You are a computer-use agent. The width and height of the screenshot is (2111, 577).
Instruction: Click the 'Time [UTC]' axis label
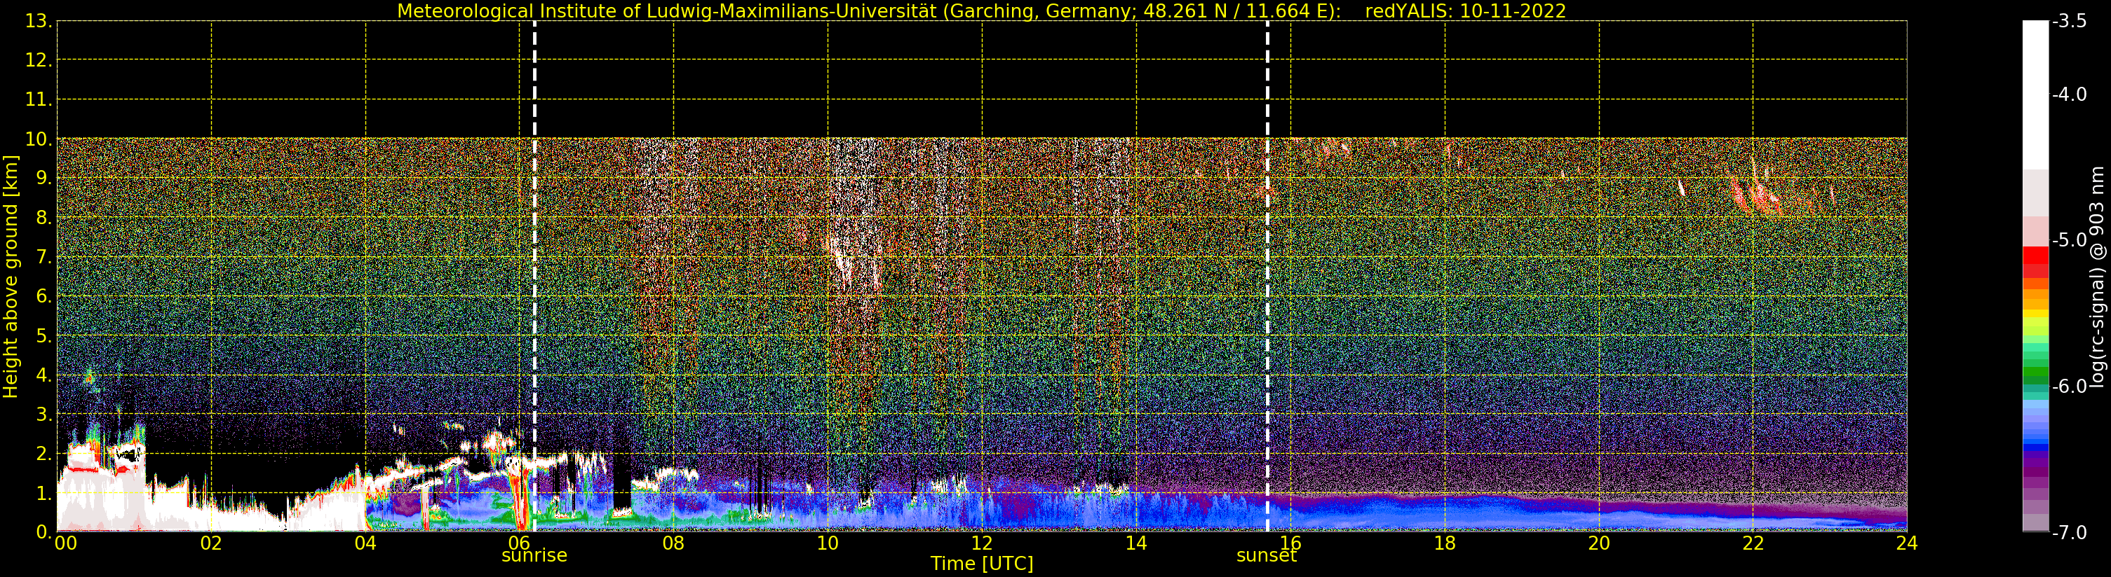tap(982, 564)
